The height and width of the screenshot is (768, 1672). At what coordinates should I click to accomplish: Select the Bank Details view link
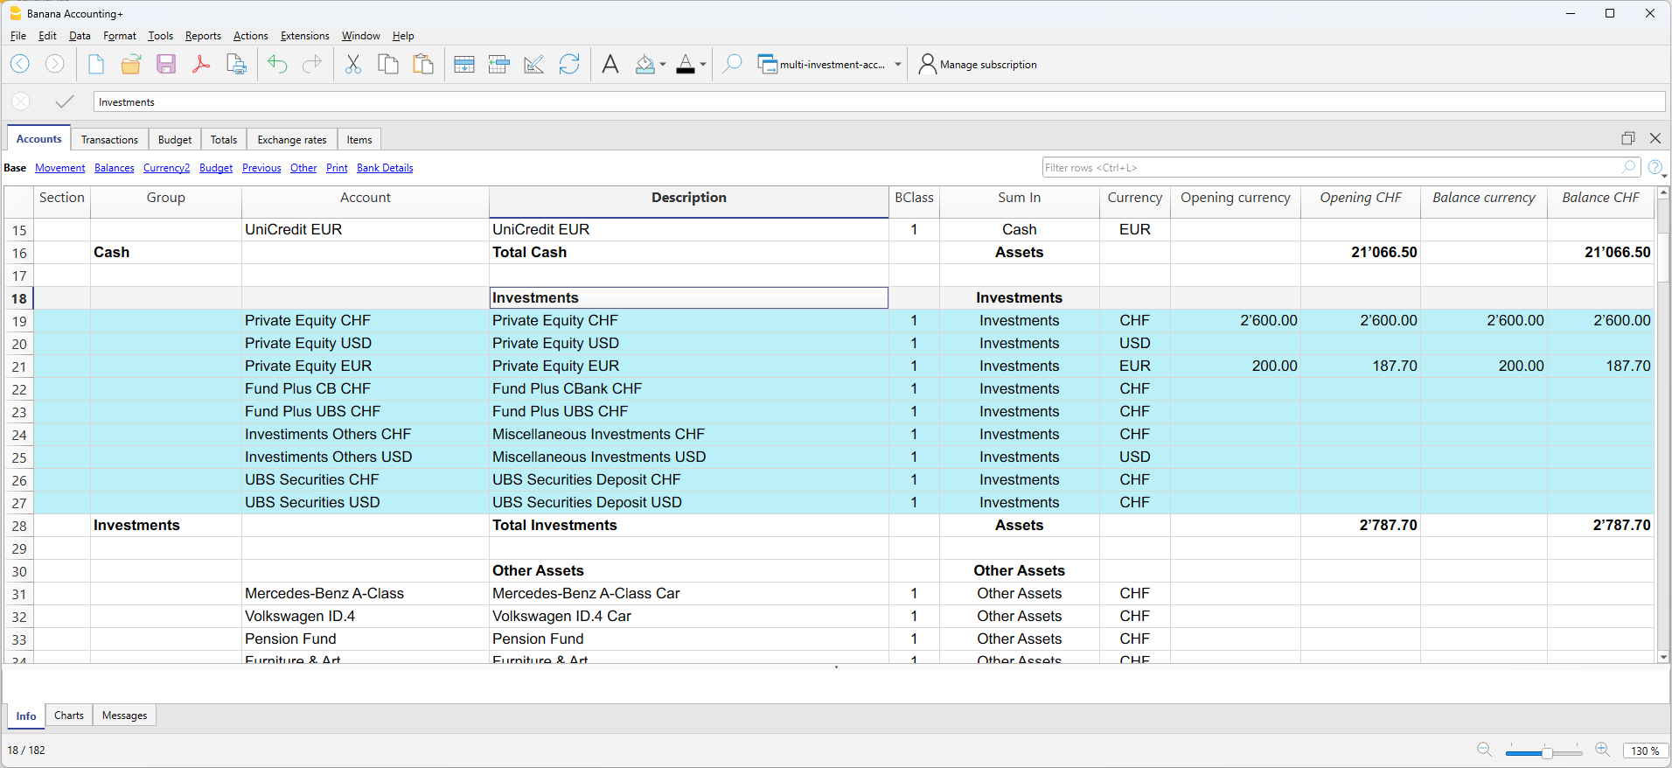pyautogui.click(x=385, y=168)
